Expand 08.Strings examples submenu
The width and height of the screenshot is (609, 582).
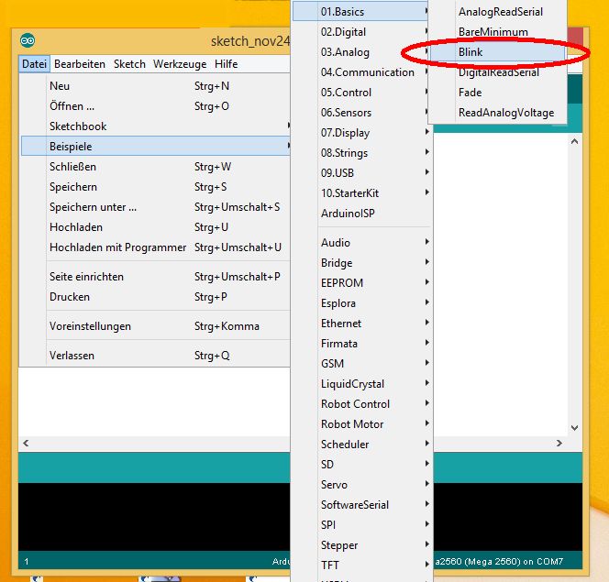point(362,153)
